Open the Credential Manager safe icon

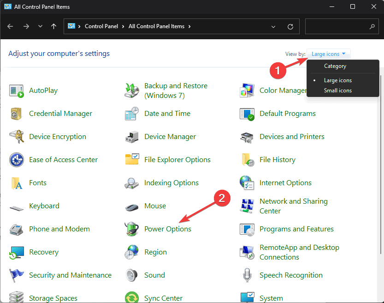click(x=17, y=114)
